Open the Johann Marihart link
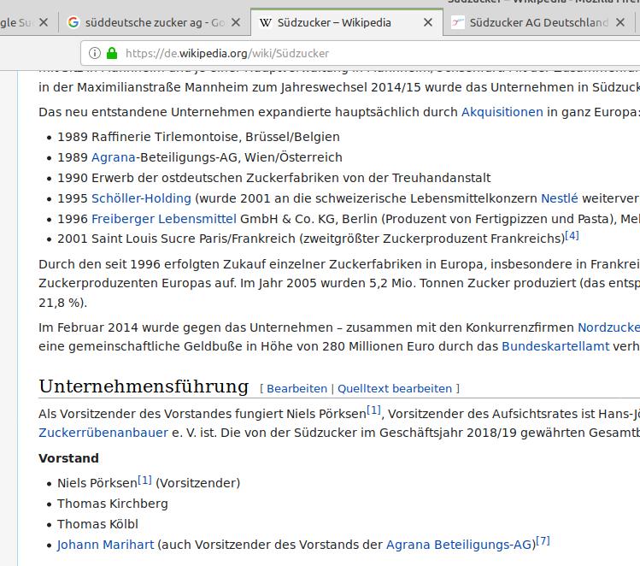This screenshot has height=566, width=640. coord(105,545)
